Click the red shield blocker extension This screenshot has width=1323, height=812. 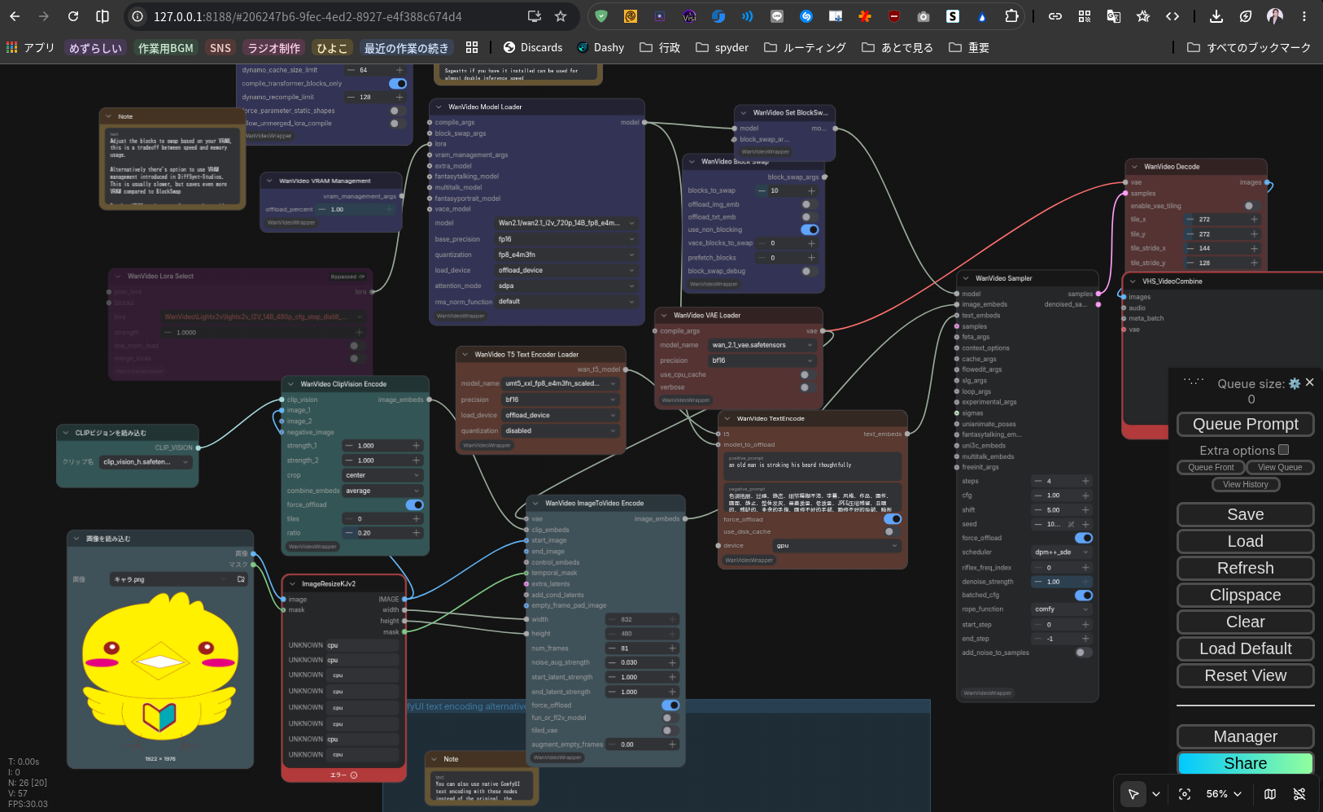pyautogui.click(x=894, y=16)
